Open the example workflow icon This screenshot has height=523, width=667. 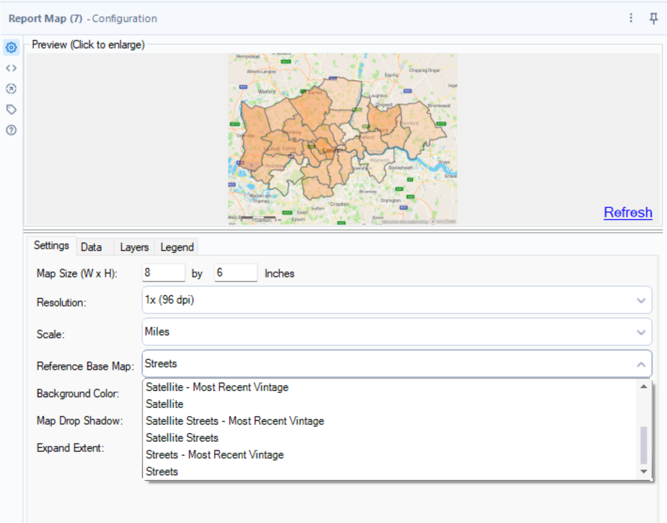click(11, 88)
